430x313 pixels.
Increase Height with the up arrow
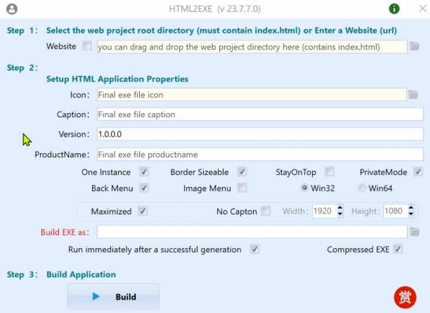(x=411, y=207)
